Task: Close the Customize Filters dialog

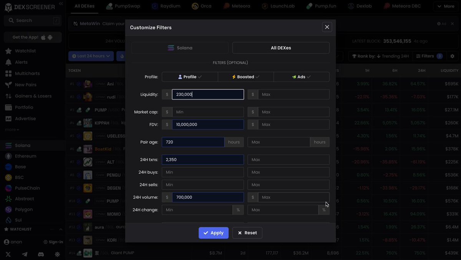Action: pyautogui.click(x=327, y=27)
